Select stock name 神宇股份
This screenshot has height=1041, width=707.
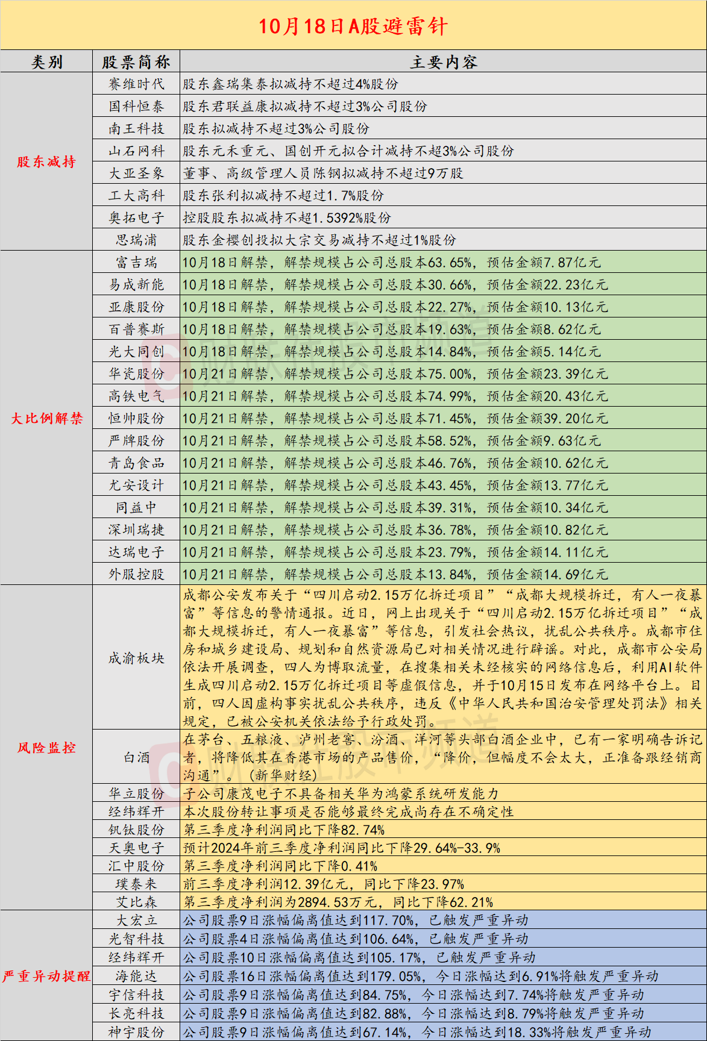[x=136, y=1032]
